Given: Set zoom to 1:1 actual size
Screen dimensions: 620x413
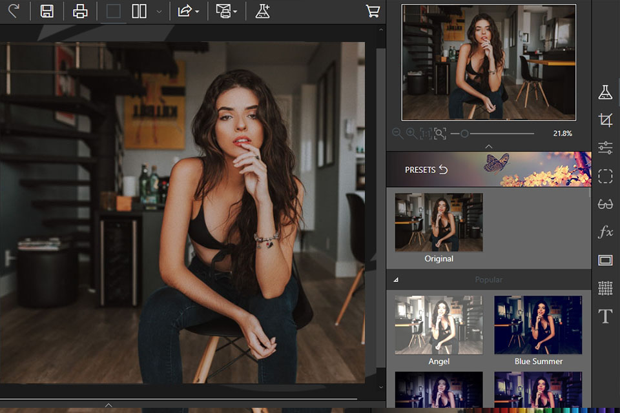Looking at the screenshot, I should point(426,134).
